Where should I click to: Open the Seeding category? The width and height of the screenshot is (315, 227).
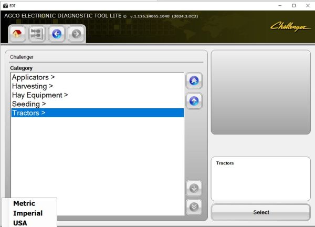click(98, 104)
